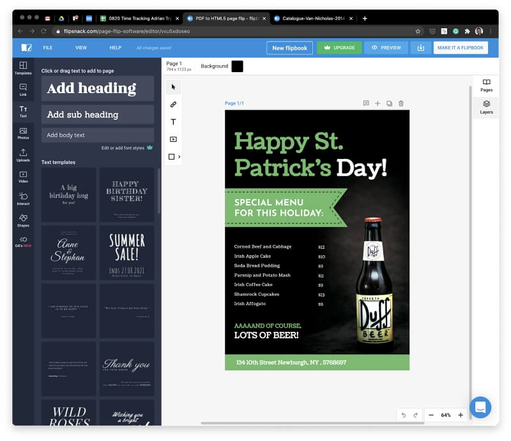Open the Link panel in sidebar
The width and height of the screenshot is (511, 441).
(x=23, y=89)
